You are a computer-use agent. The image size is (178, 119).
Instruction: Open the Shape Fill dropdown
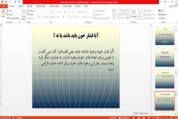coord(148,11)
